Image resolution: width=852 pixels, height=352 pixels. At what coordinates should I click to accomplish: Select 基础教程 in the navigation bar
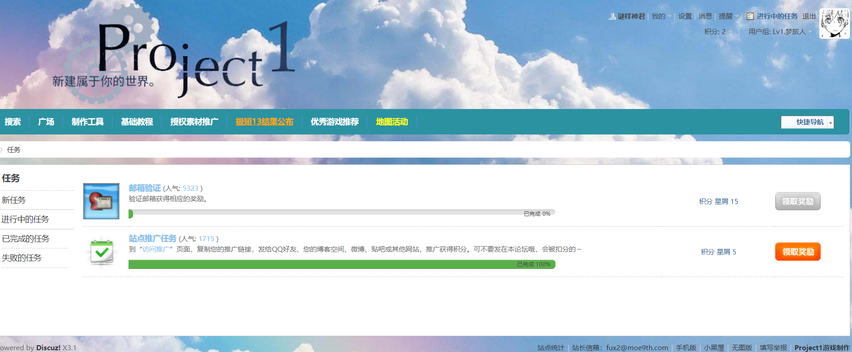pyautogui.click(x=137, y=122)
